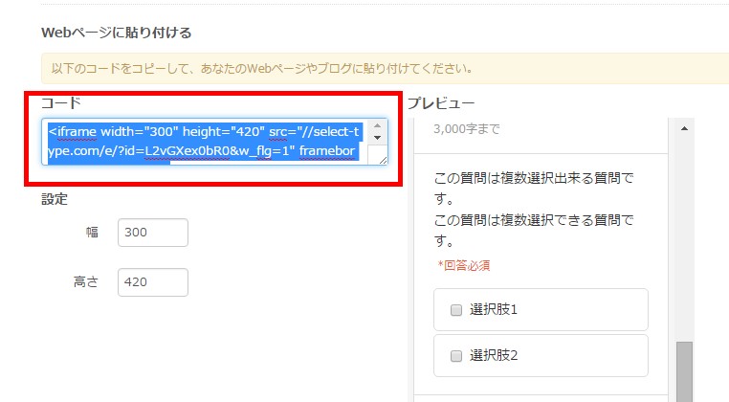Viewport: 729px width, 402px height.
Task: Click the 幅 label
Action: coord(92,233)
